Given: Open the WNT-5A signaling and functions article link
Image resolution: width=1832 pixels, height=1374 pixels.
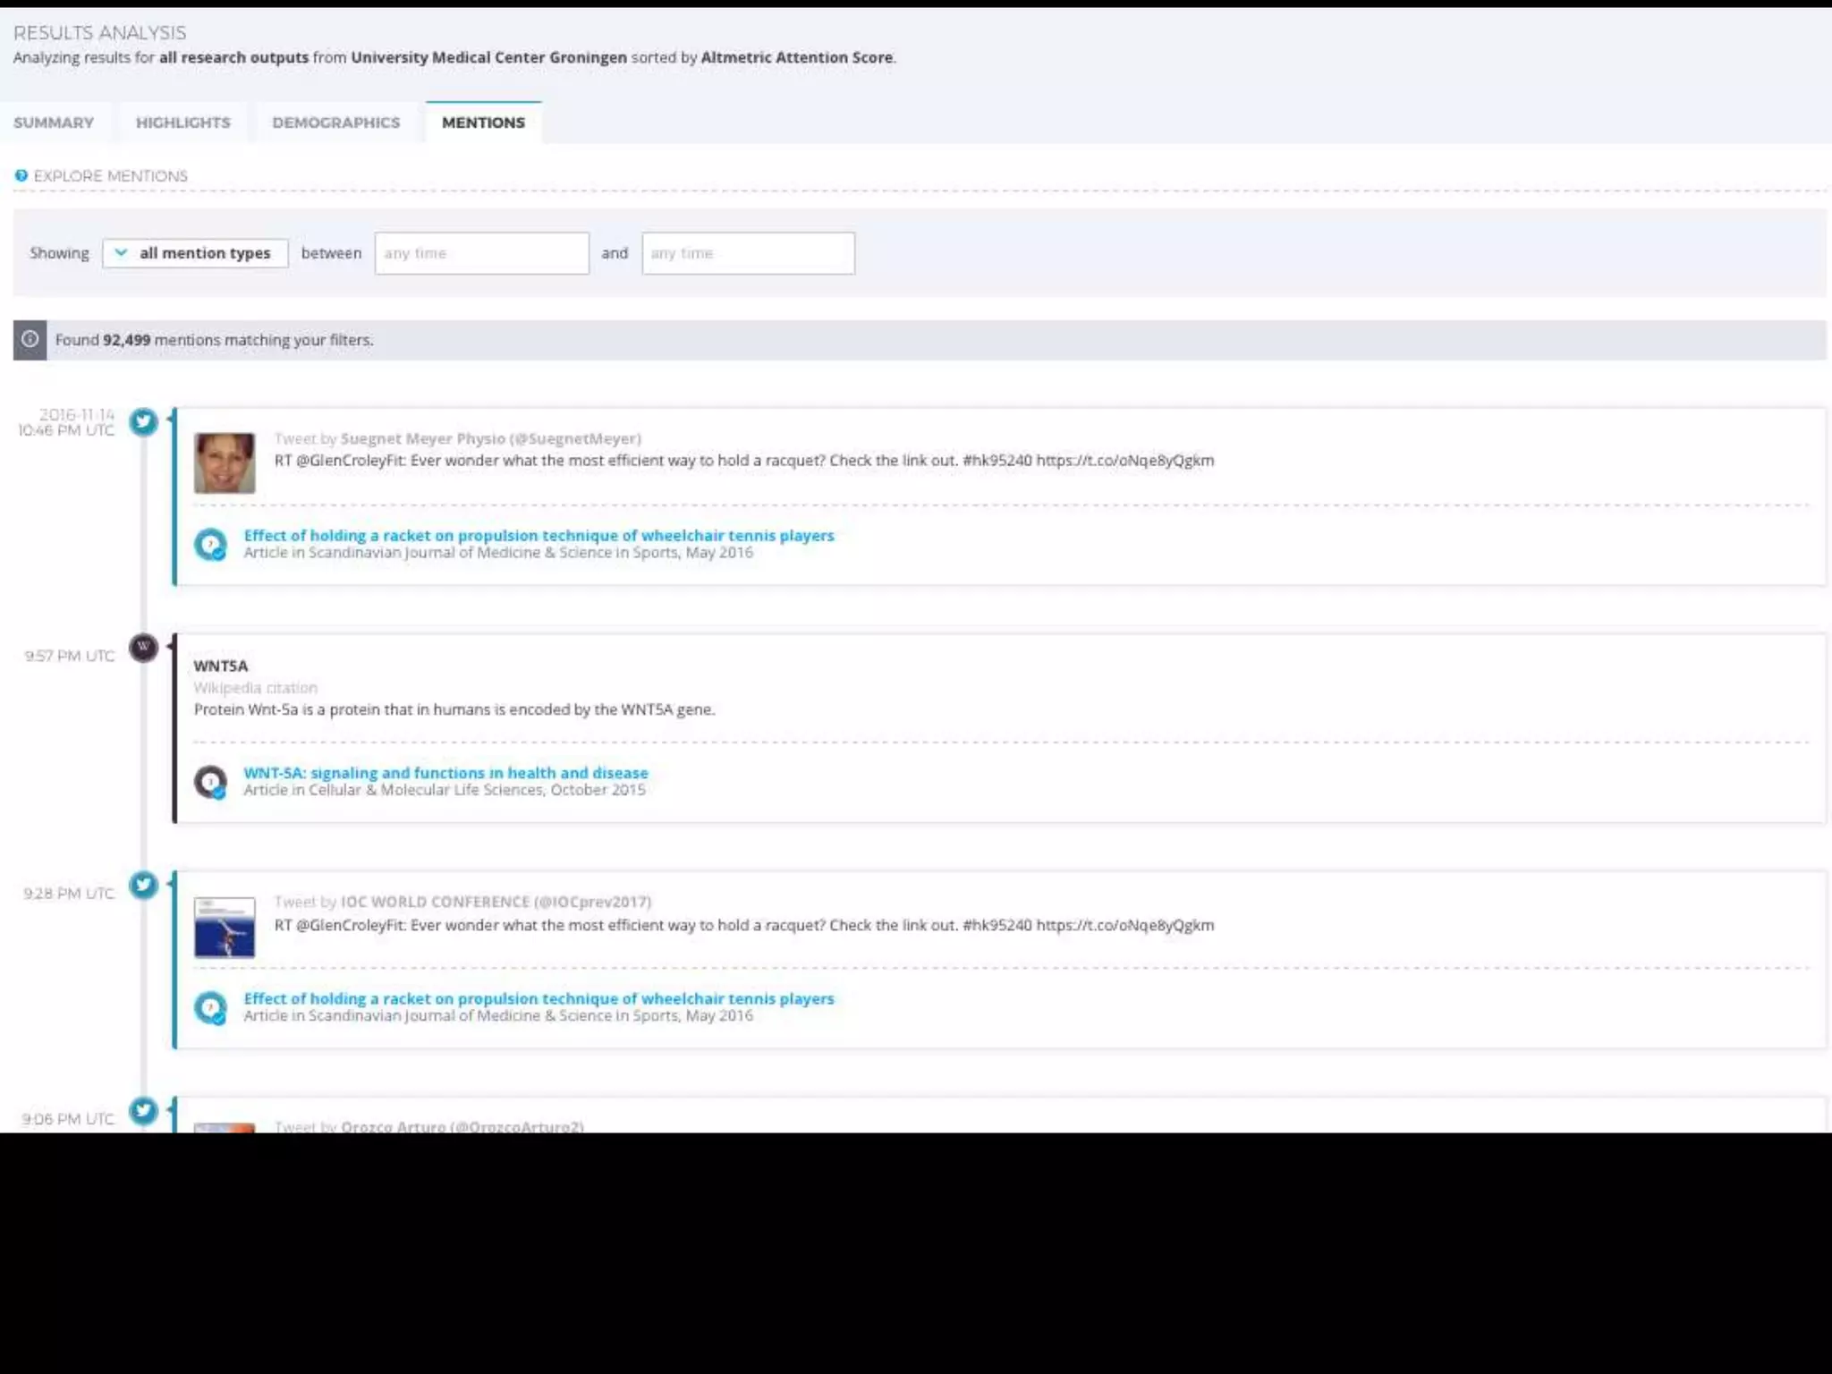Looking at the screenshot, I should tap(445, 773).
